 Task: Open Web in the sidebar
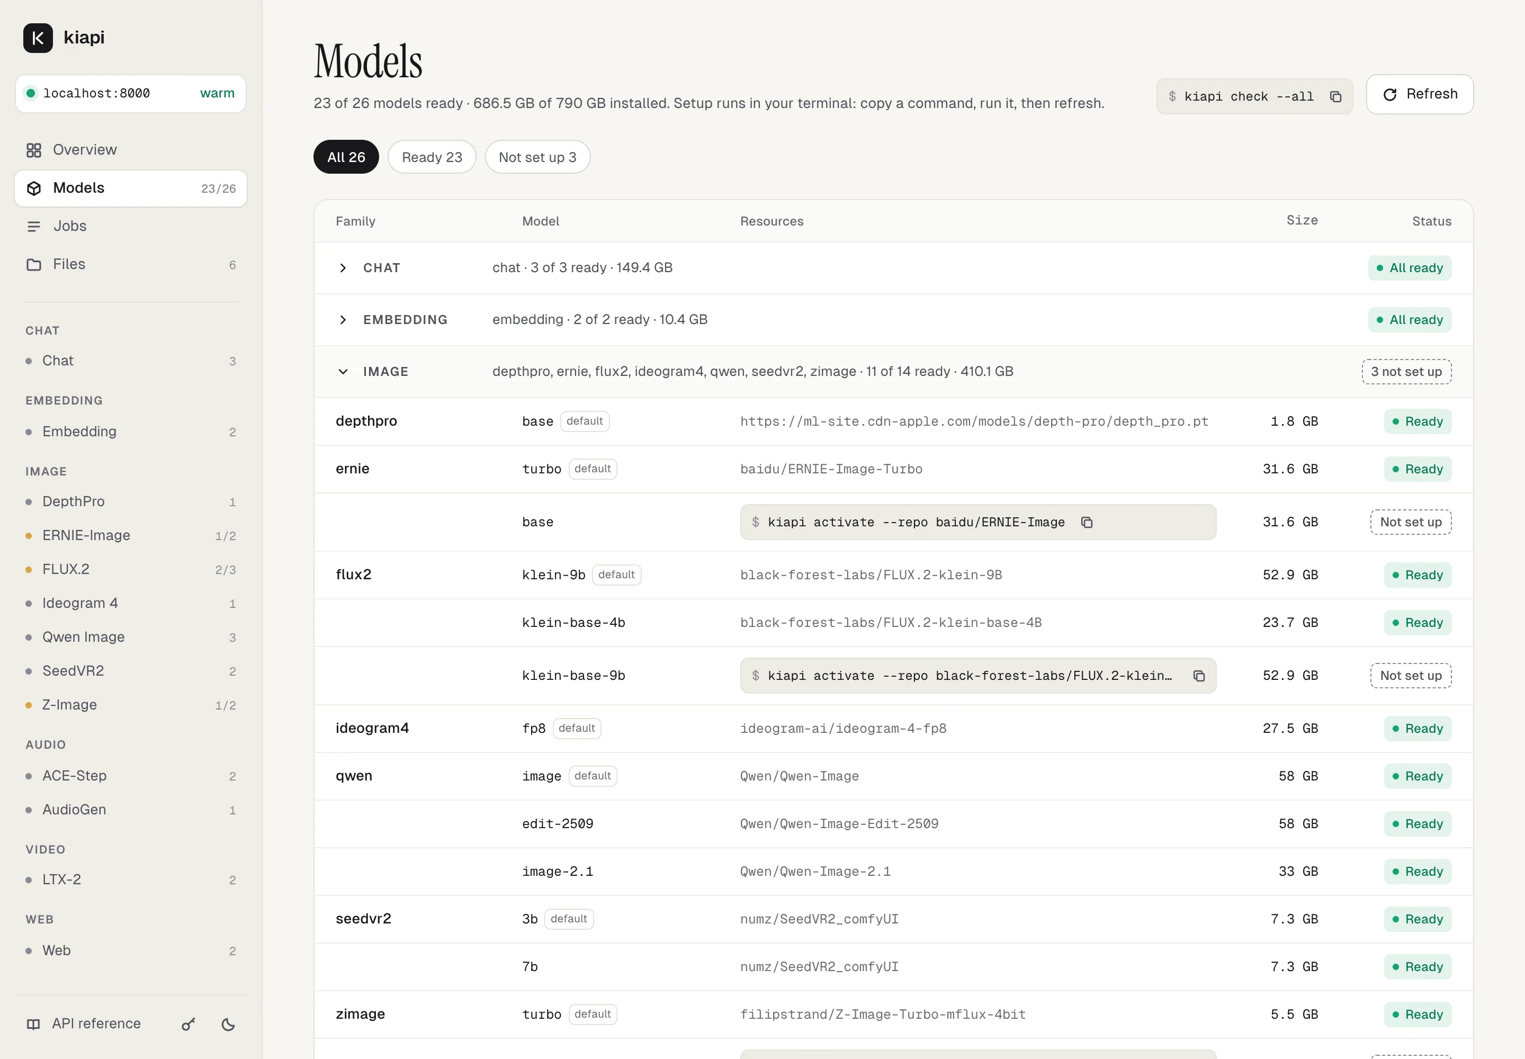(131, 951)
